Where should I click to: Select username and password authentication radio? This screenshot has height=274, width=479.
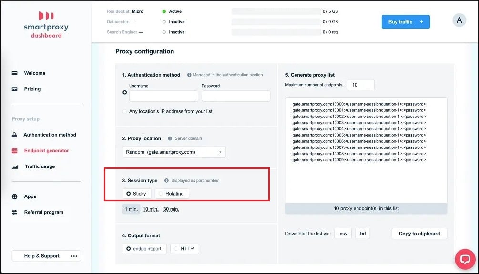tap(125, 92)
